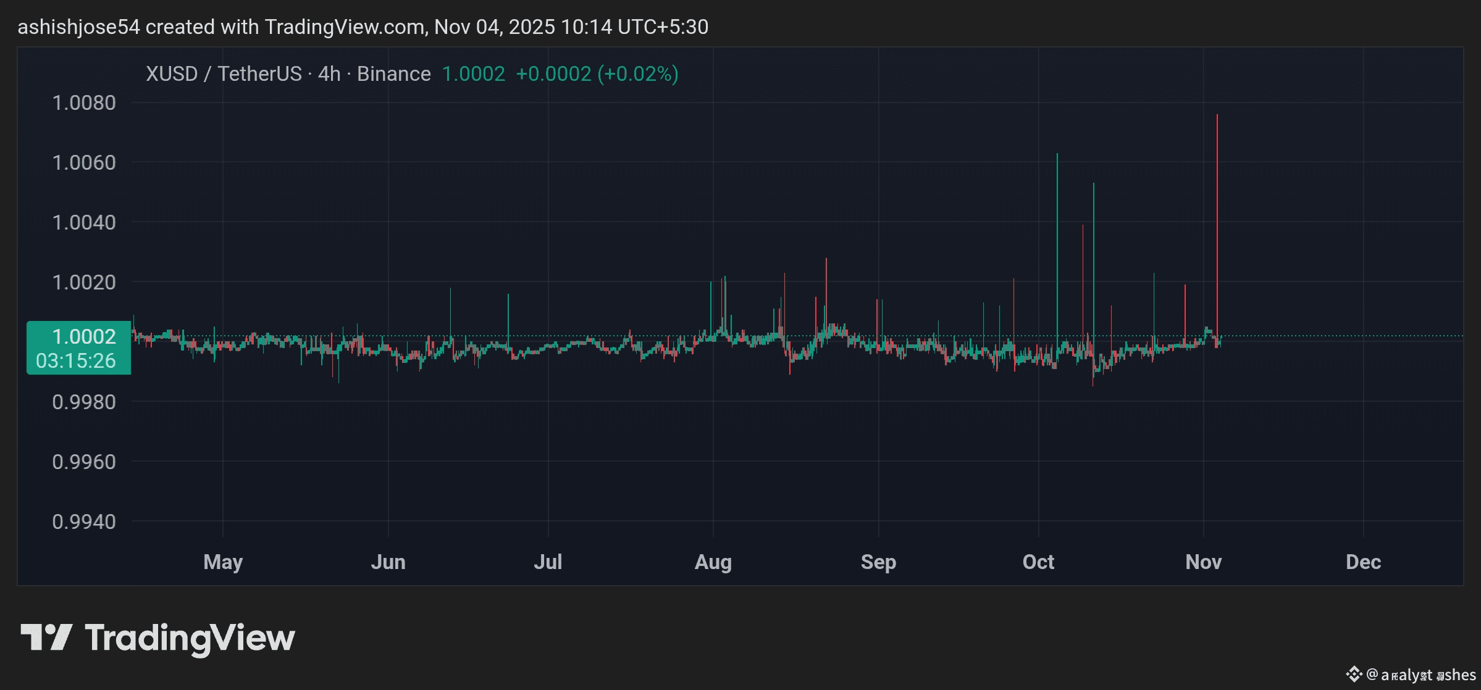
Task: Click the +0.0002 (+0.02%) change value
Action: click(597, 74)
